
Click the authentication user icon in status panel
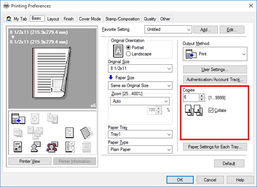[x=35, y=147]
